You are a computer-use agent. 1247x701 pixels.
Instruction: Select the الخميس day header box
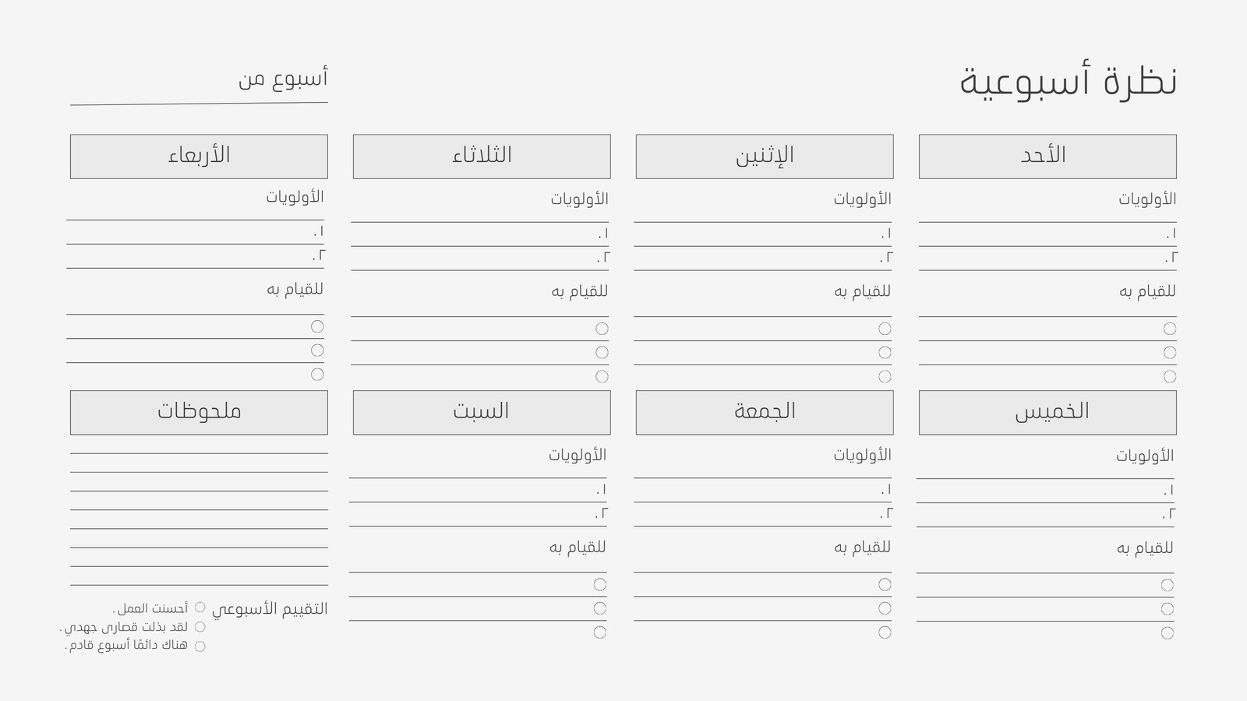click(x=1047, y=413)
